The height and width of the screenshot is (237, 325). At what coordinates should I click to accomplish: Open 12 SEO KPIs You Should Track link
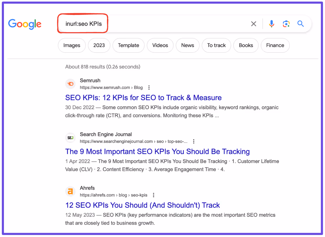143,205
